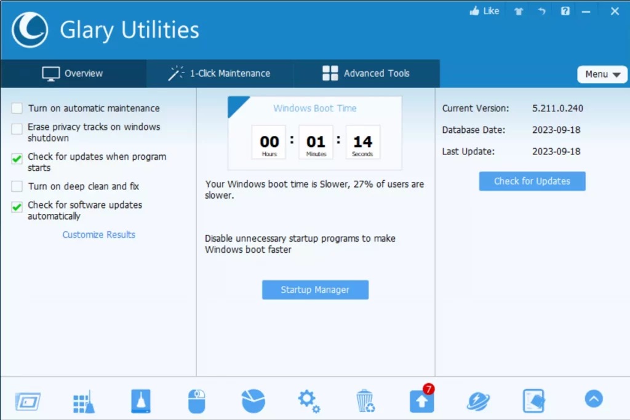Click the round up-arrow expand toolbar icon
630x420 pixels.
pyautogui.click(x=594, y=398)
